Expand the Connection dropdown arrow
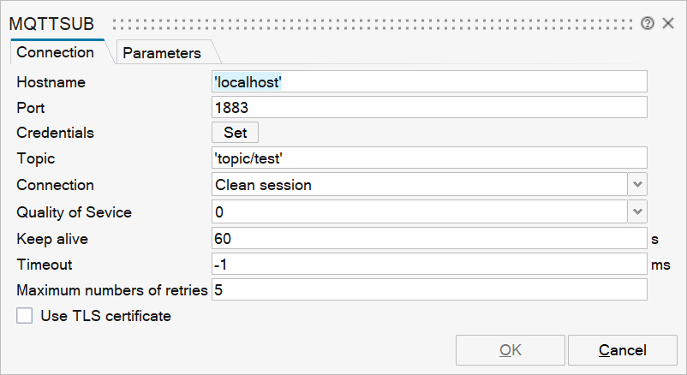687x375 pixels. pyautogui.click(x=638, y=185)
